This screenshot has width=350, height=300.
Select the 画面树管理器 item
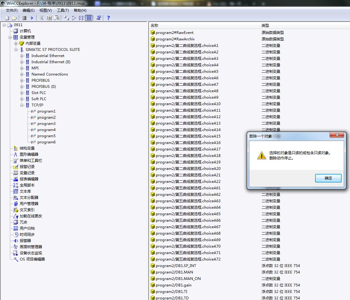point(31,247)
